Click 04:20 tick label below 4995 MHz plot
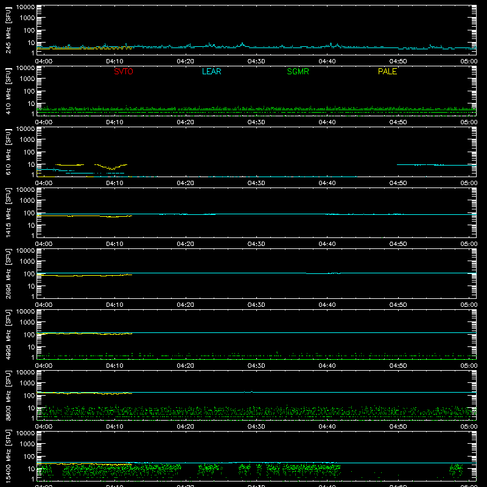This screenshot has height=487, width=487. pos(186,366)
